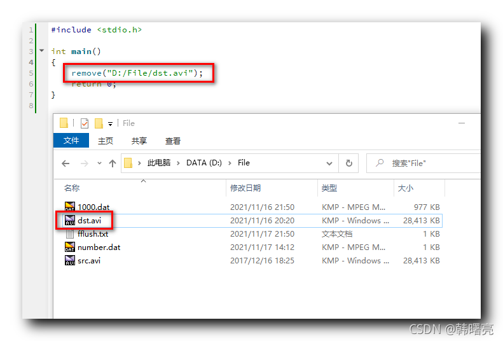503x341 pixels.
Task: Minimize the File explorer window
Action: [x=462, y=123]
